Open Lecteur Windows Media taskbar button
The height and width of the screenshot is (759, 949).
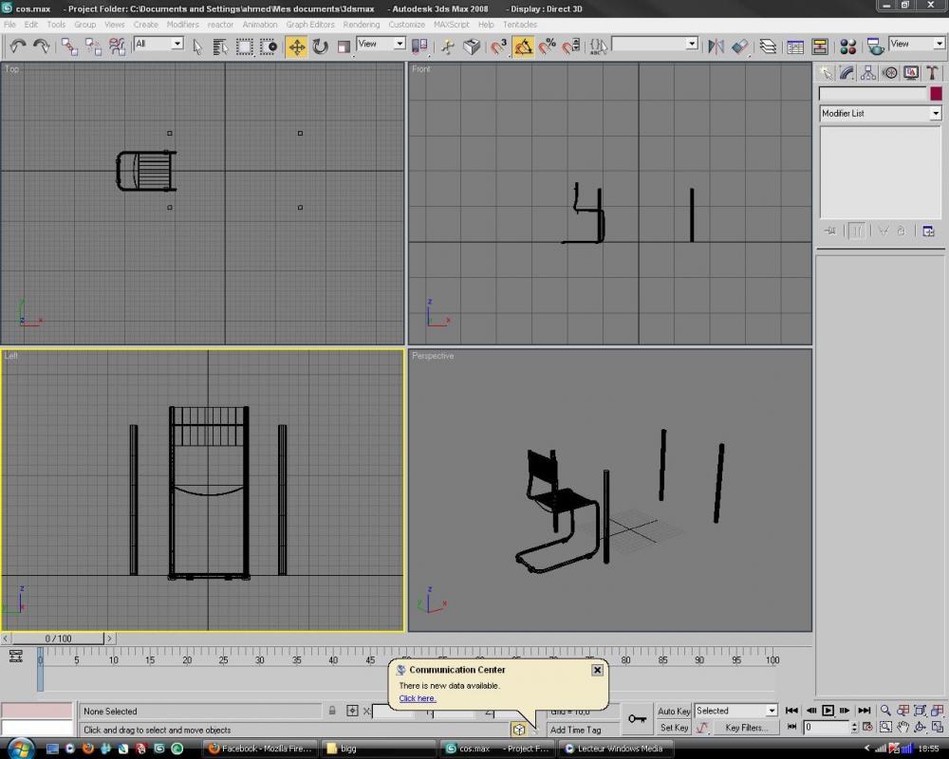(x=615, y=749)
